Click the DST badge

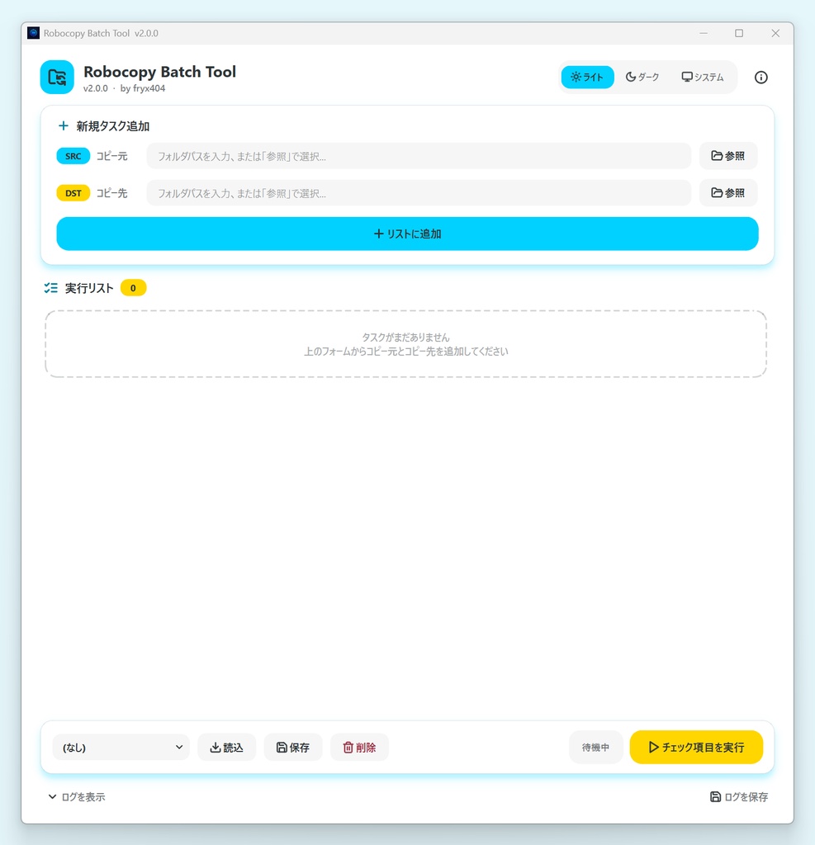point(73,193)
